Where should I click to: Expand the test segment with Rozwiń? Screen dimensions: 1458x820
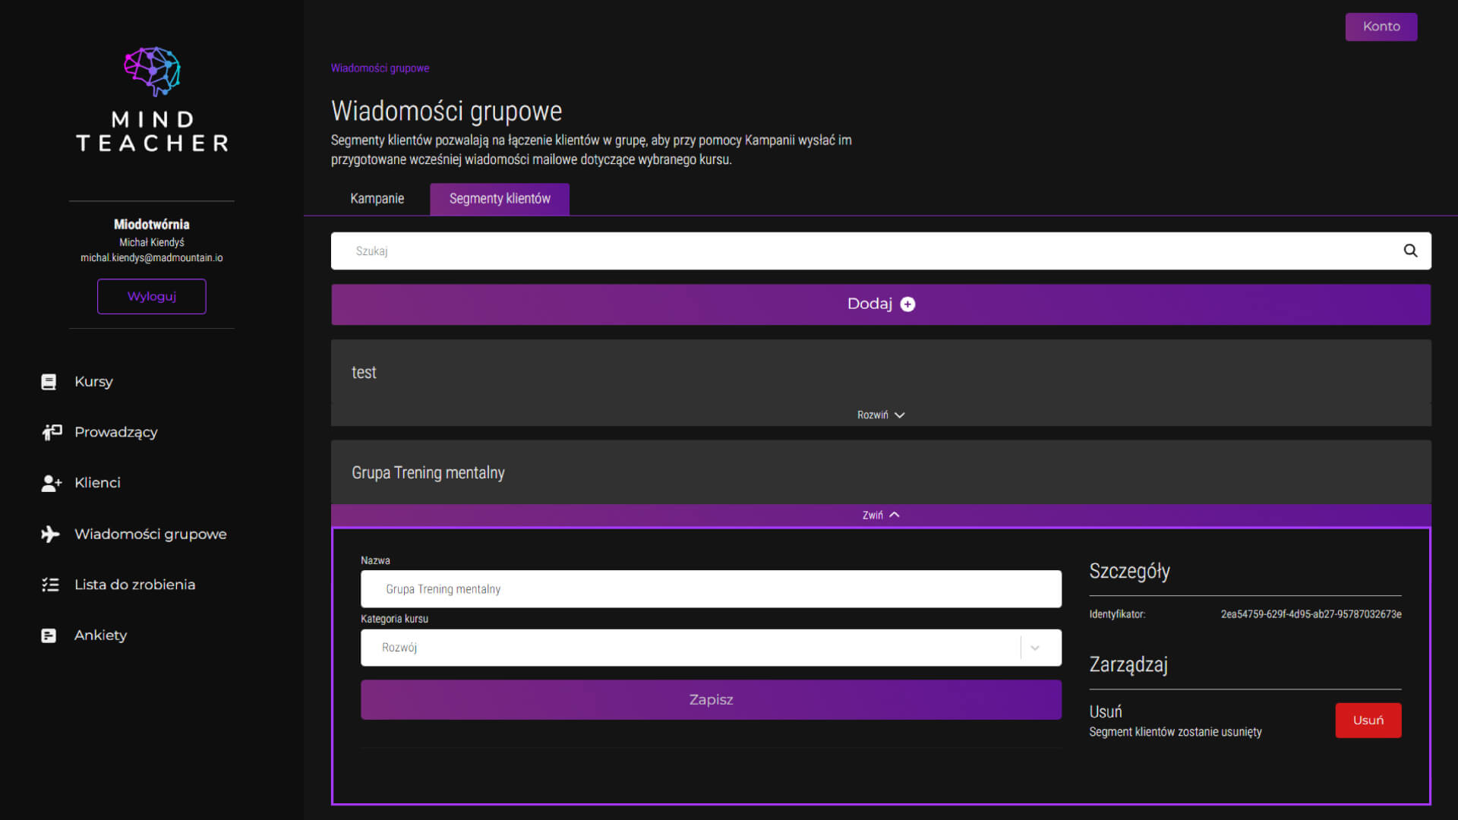pyautogui.click(x=880, y=415)
